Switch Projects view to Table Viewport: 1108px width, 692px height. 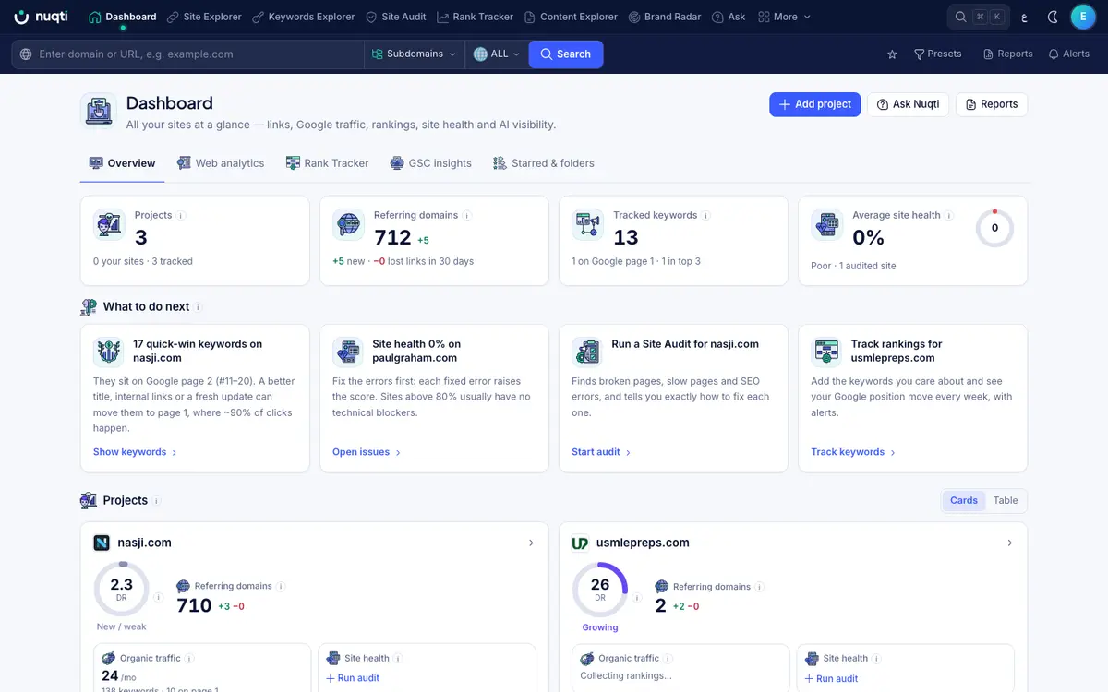1006,501
